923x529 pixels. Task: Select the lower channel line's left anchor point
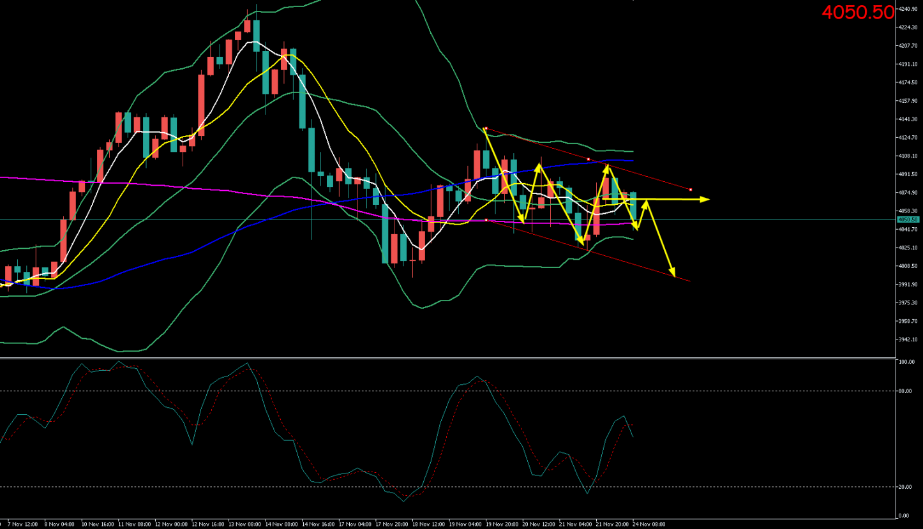486,220
